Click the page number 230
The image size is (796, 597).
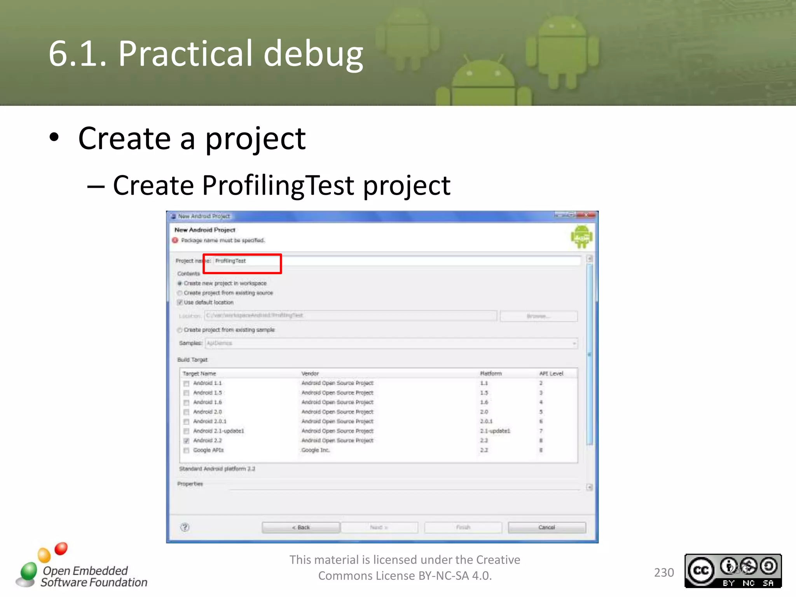(664, 573)
